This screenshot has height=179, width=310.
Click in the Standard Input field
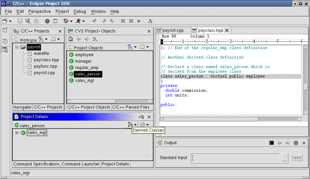[x=235, y=158]
